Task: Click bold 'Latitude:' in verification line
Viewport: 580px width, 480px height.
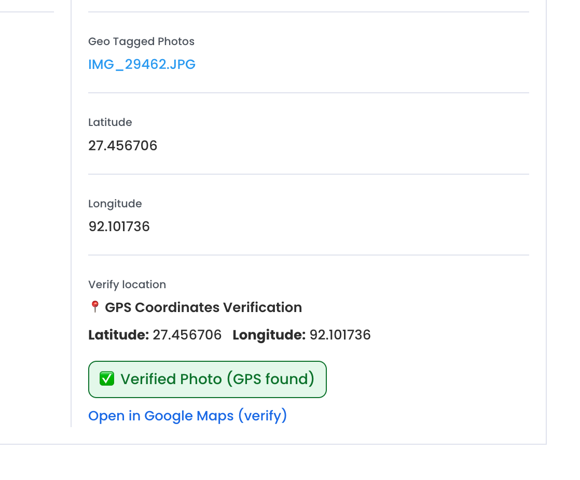Action: (119, 335)
